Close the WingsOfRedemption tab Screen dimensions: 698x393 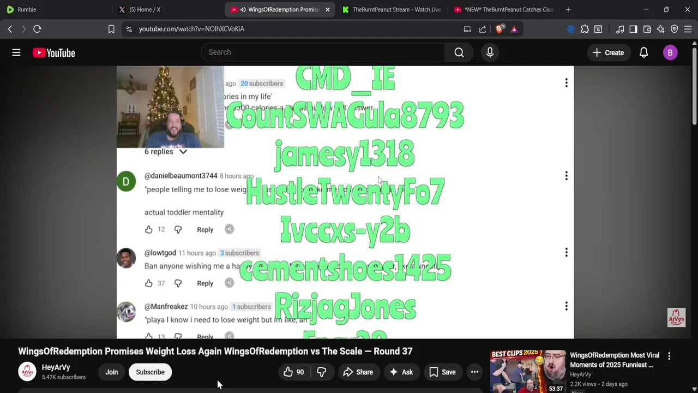point(327,9)
